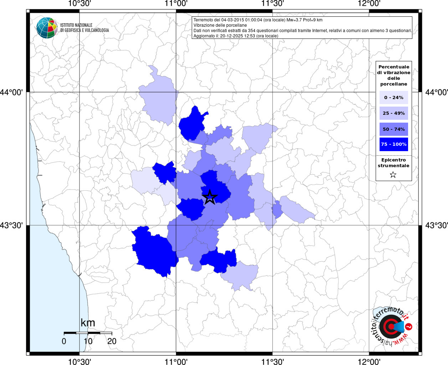Click the right axis label 43°30'

coord(437,225)
